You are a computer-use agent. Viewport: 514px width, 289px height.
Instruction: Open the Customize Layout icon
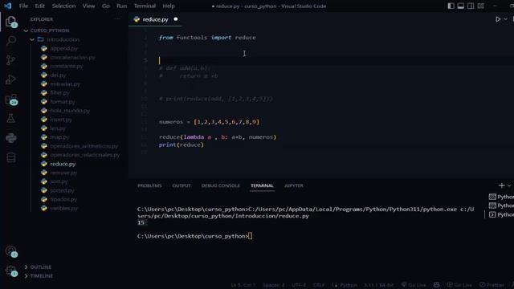tap(480, 6)
